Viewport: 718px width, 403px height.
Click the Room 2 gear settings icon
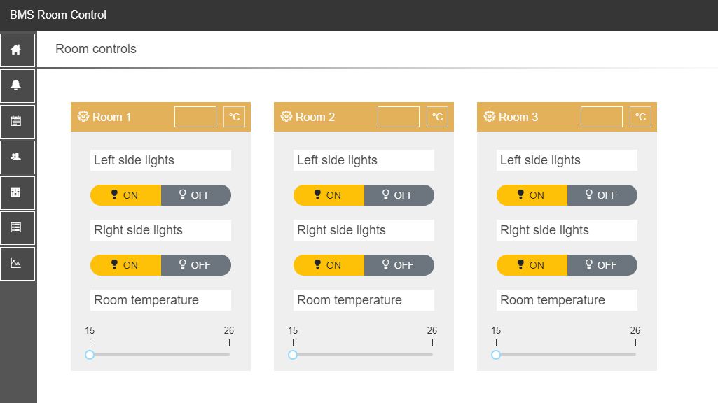[286, 117]
